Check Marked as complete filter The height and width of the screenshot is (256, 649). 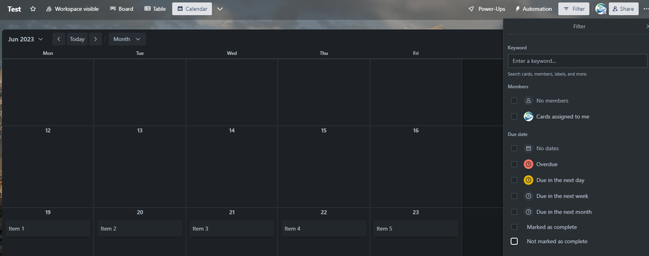pos(514,227)
